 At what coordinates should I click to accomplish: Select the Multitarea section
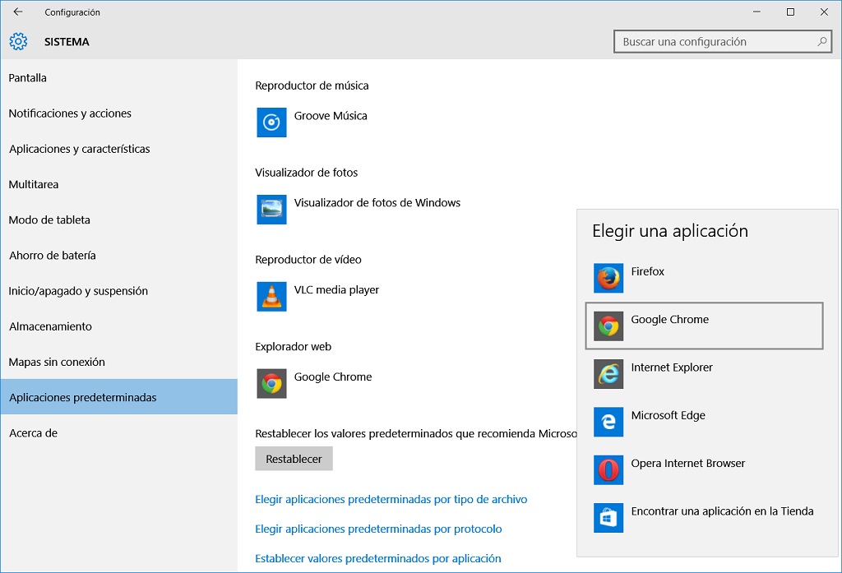118,184
